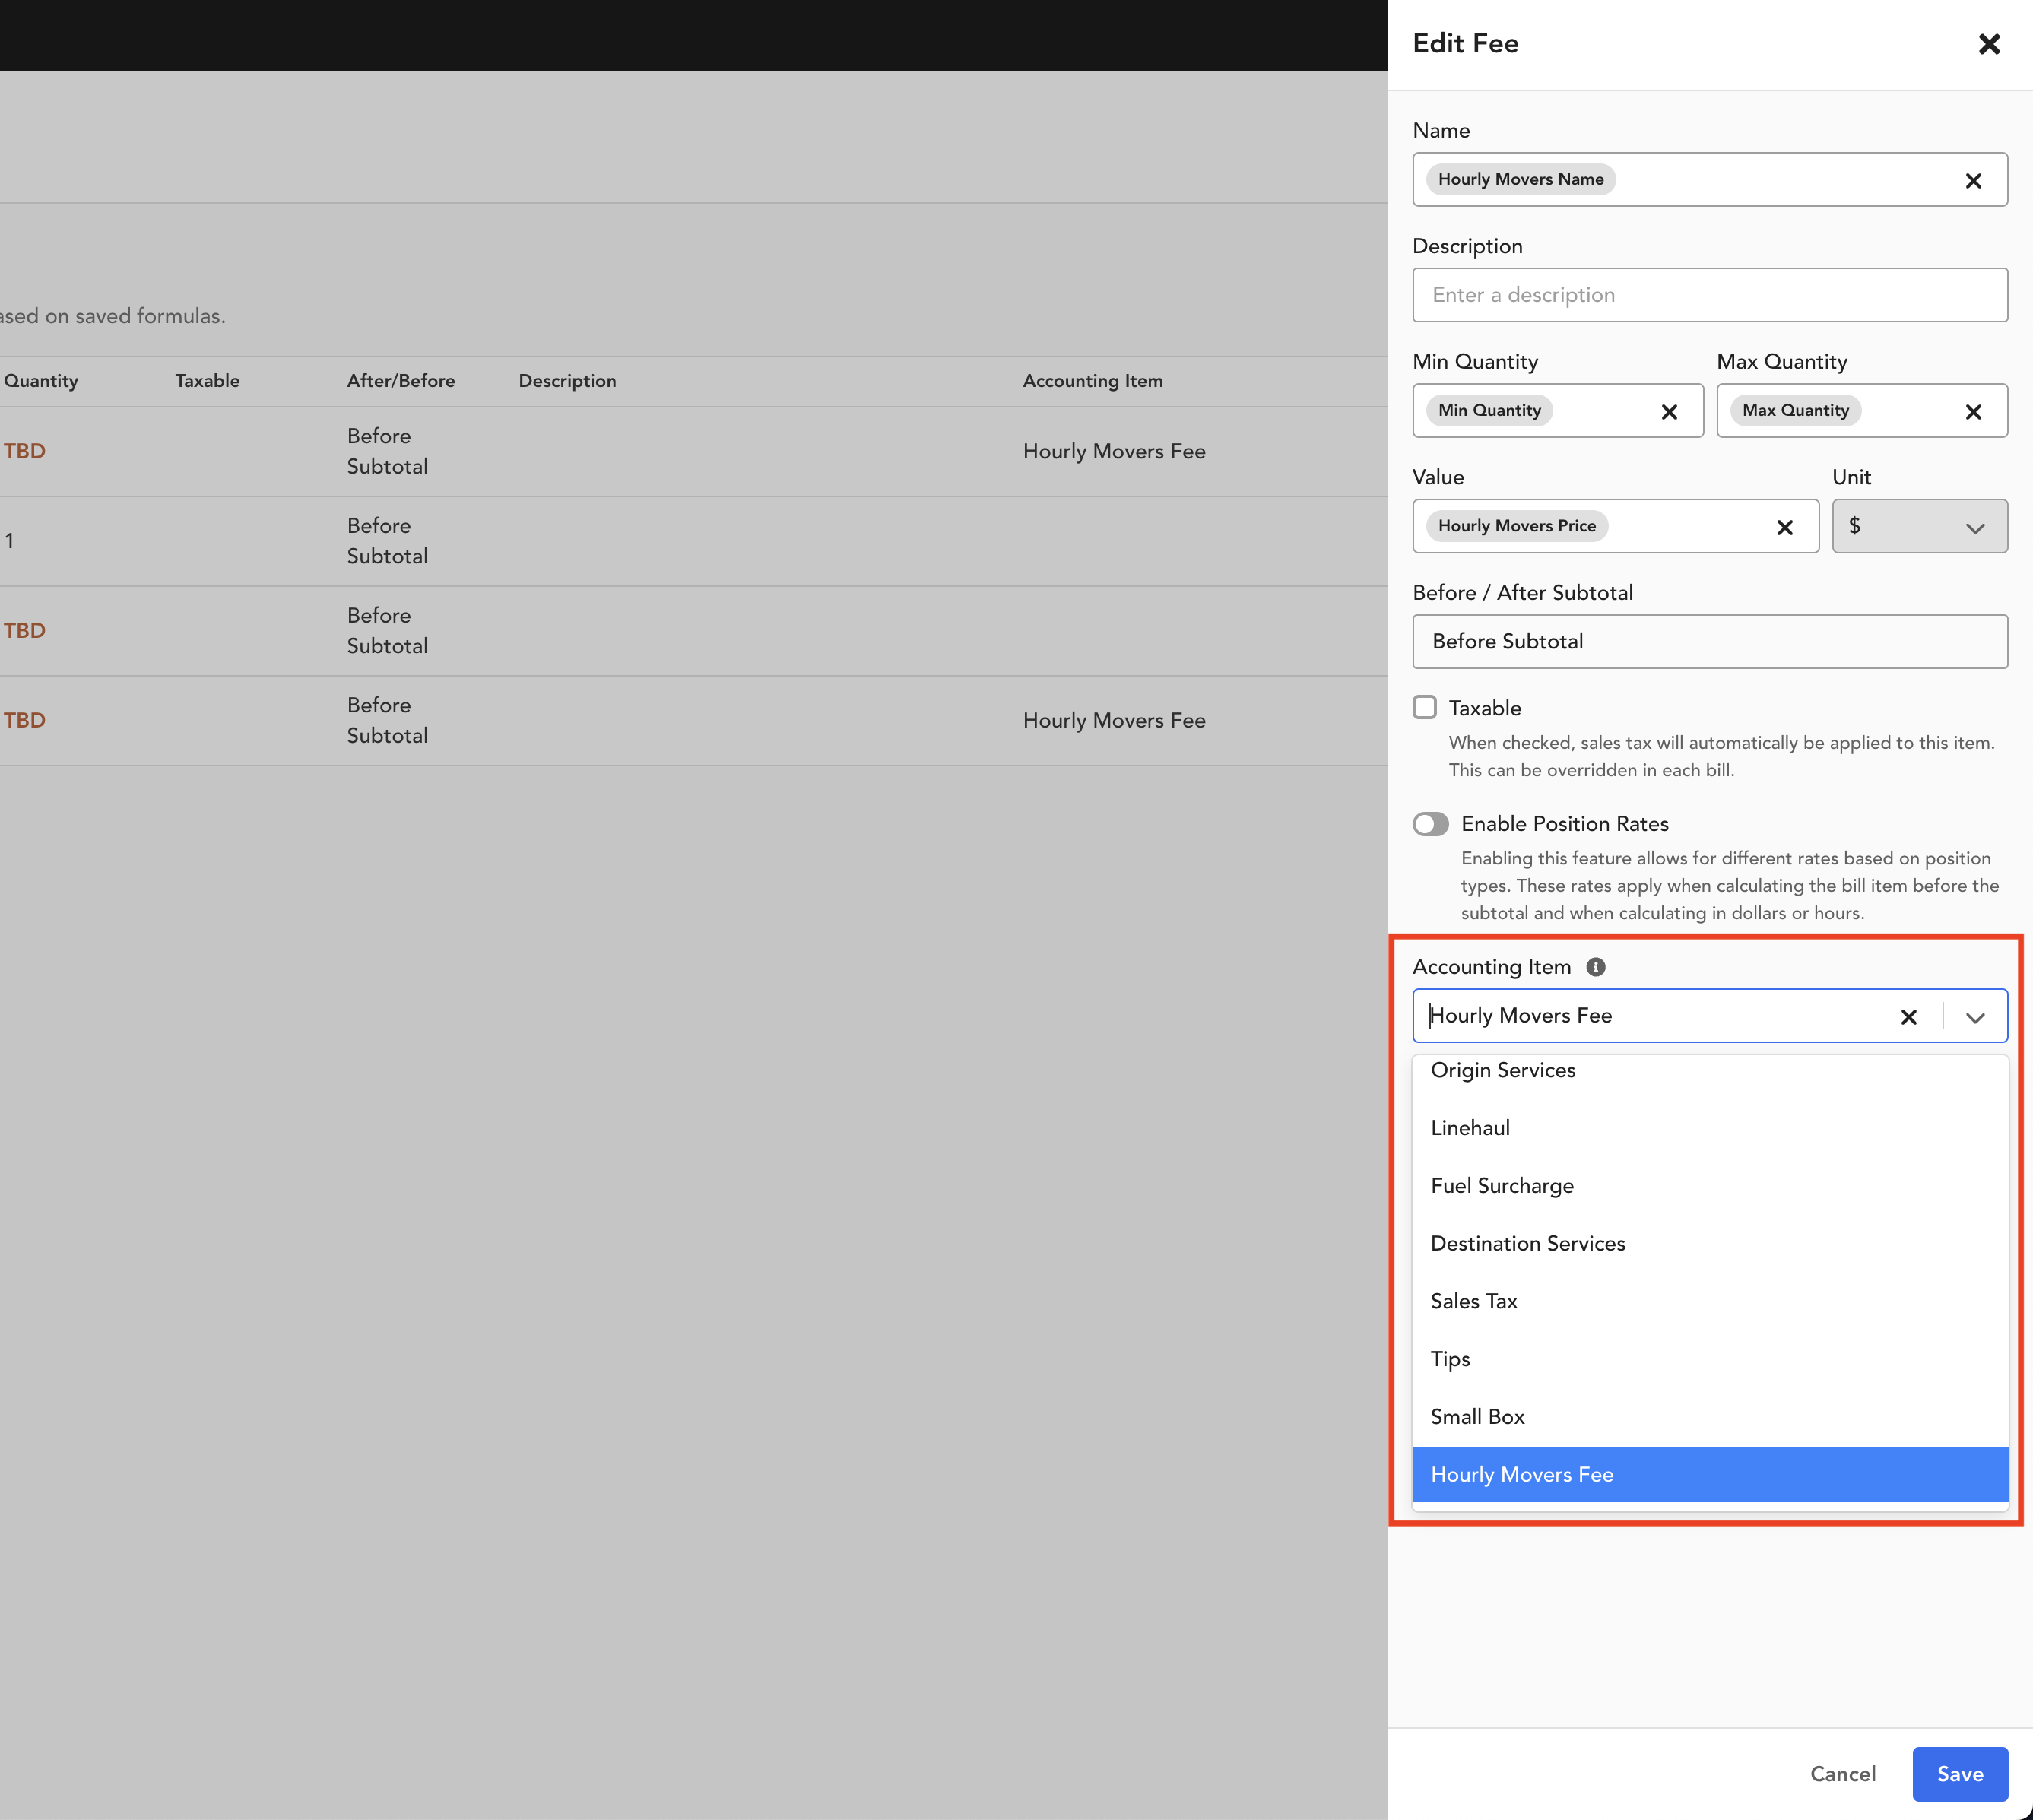Clear the Hourly Movers Name field
This screenshot has width=2033, height=1820.
[1972, 180]
